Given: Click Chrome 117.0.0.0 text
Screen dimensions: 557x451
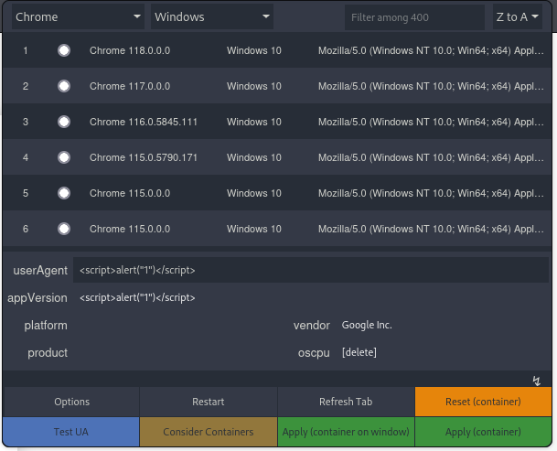Looking at the screenshot, I should [130, 86].
